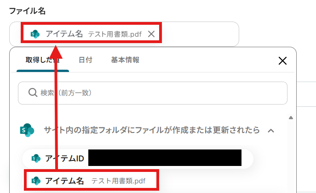
Task: Click SharePoint icon on アイテムID row
Action: tap(36, 159)
